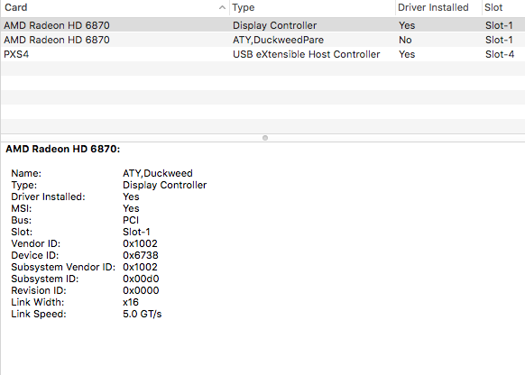Click the Slot-4 cell
This screenshot has height=375, width=525.
(x=500, y=54)
